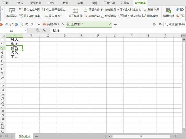This screenshot has height=139, width=186.
Task: Click 删除空行 delete empty rows
Action: [x=151, y=10]
